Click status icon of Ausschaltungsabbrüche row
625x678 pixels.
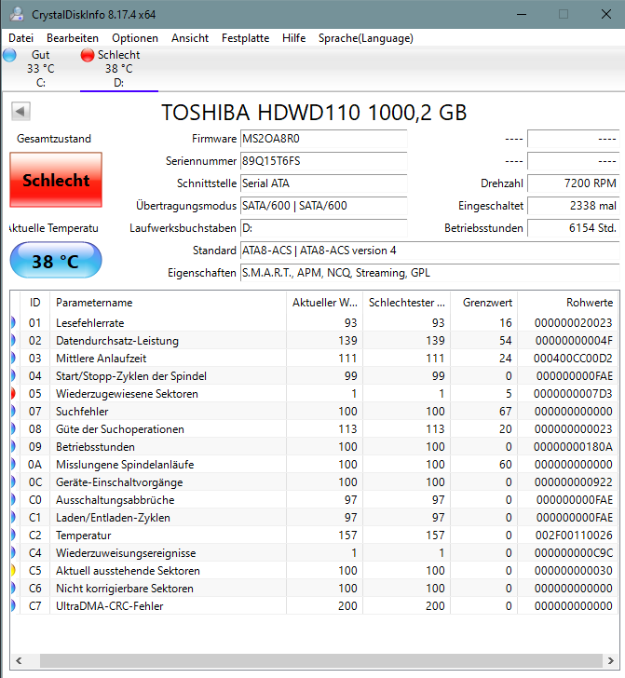coord(13,500)
